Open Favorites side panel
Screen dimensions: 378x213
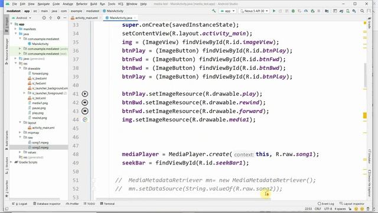(6, 189)
